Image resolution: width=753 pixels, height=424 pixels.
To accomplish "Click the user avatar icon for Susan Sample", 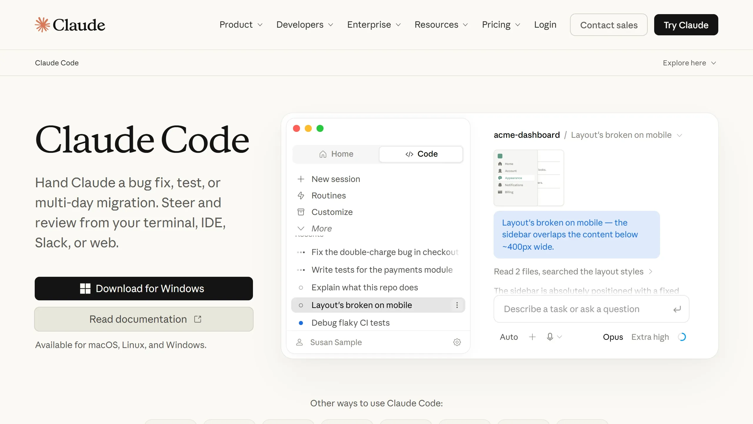I will 299,342.
